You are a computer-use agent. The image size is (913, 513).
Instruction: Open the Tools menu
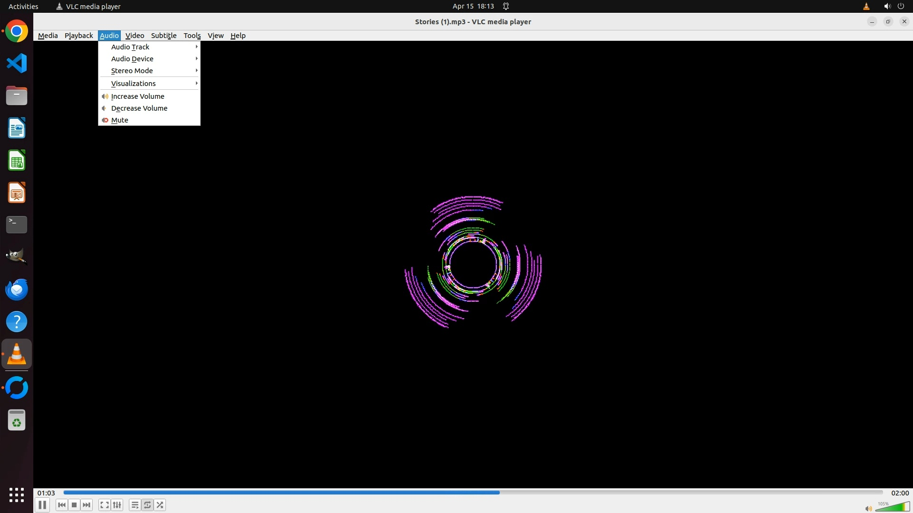192,35
